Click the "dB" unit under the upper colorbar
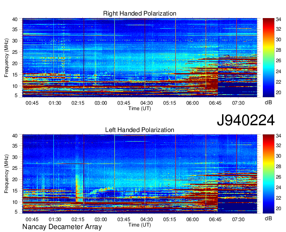 268,103
